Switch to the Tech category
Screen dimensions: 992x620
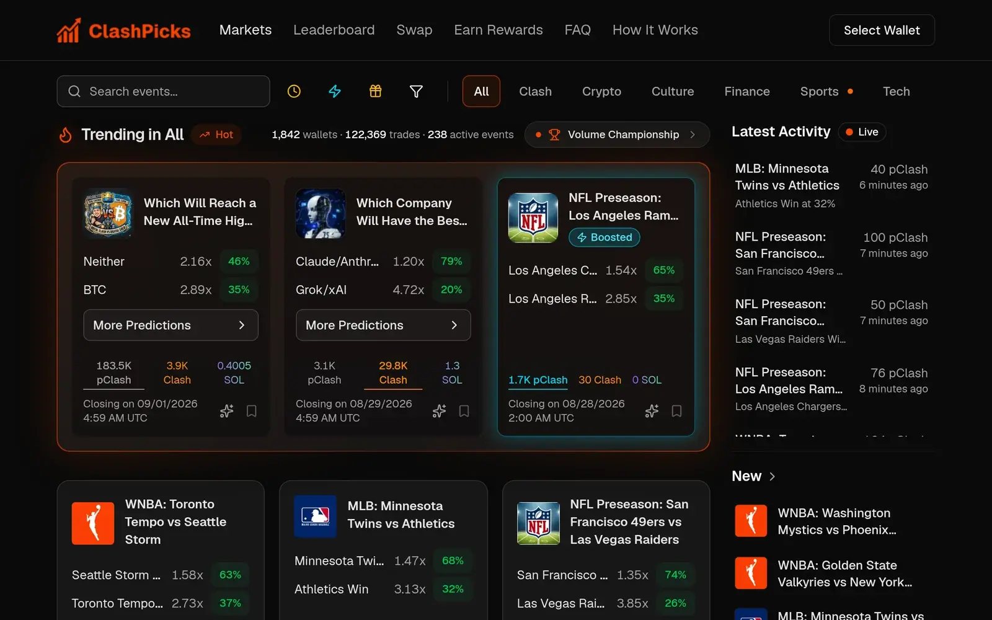coord(897,91)
